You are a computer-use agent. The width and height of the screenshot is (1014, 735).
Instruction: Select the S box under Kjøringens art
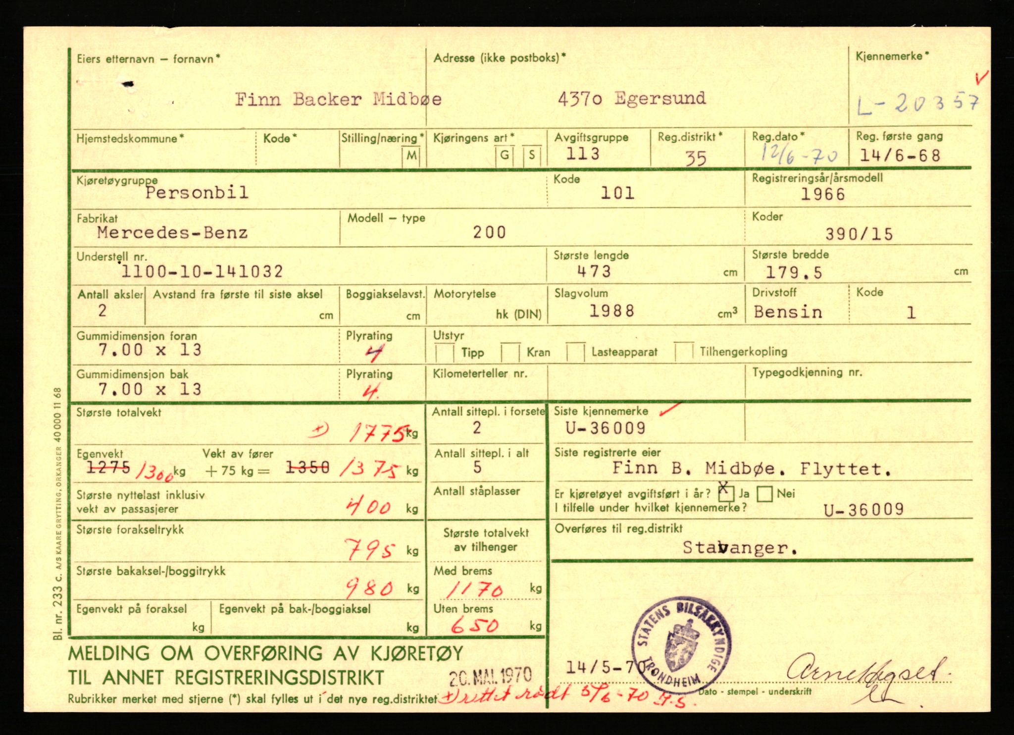coord(532,156)
